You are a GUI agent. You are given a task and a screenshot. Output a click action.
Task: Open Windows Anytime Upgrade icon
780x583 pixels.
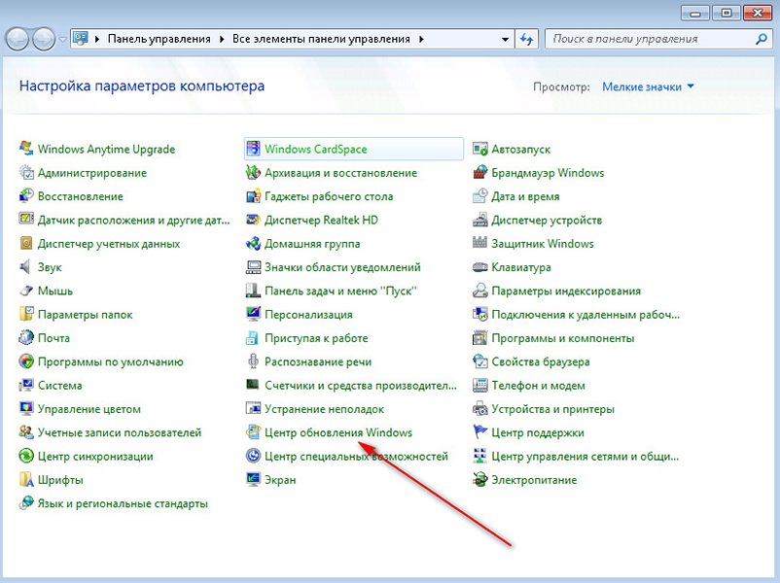point(26,148)
